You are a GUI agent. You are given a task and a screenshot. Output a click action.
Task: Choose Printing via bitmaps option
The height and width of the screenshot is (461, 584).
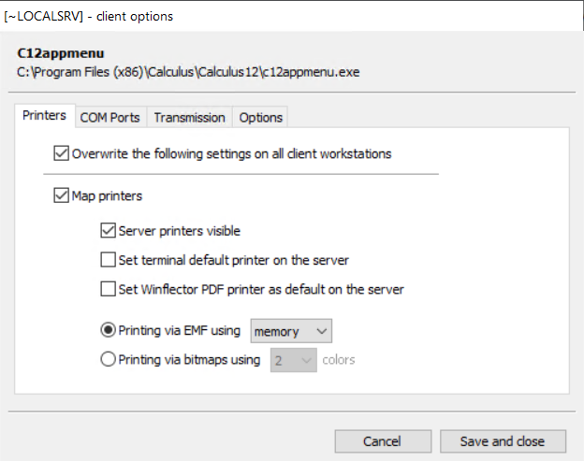(x=109, y=360)
